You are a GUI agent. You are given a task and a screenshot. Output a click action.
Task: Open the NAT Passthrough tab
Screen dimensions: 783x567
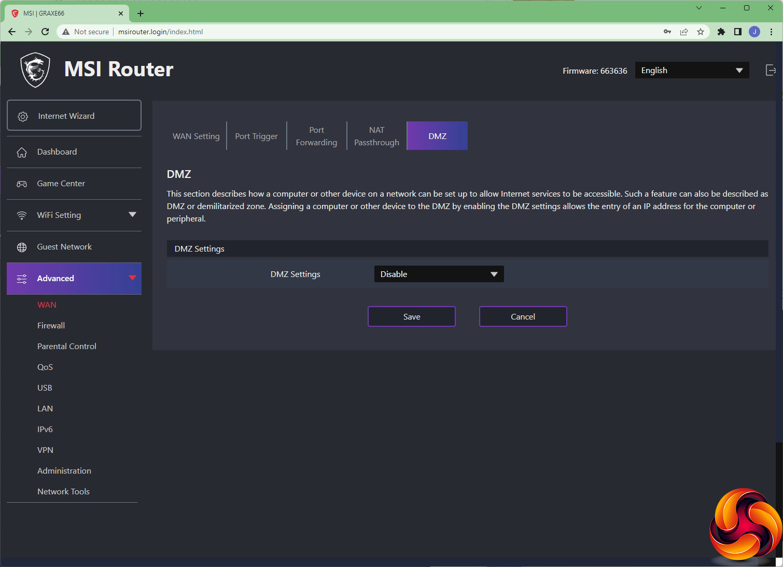(377, 136)
